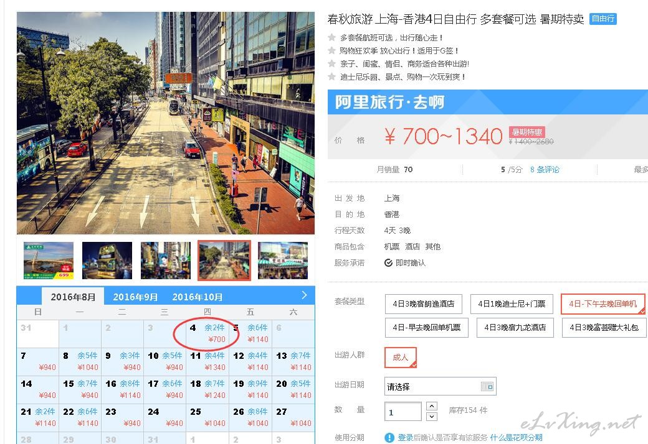Pick August 14 priced ¥940
648x444 pixels.
(x=37, y=389)
